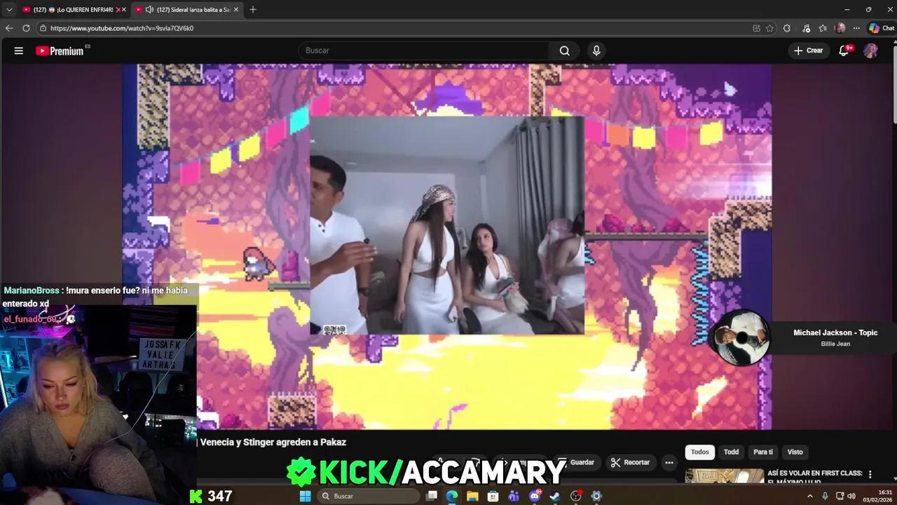Image resolution: width=897 pixels, height=505 pixels.
Task: Close the 'Lo QUIEREN ENFRIAR' tab
Action: point(123,10)
